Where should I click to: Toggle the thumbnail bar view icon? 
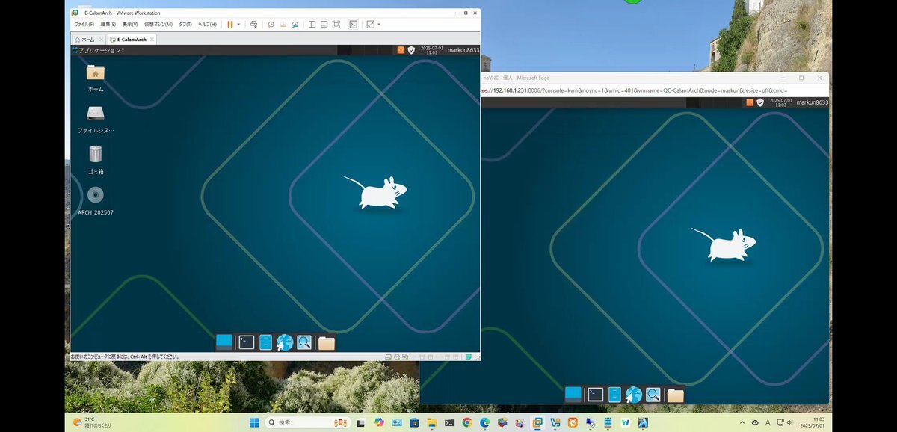point(324,24)
